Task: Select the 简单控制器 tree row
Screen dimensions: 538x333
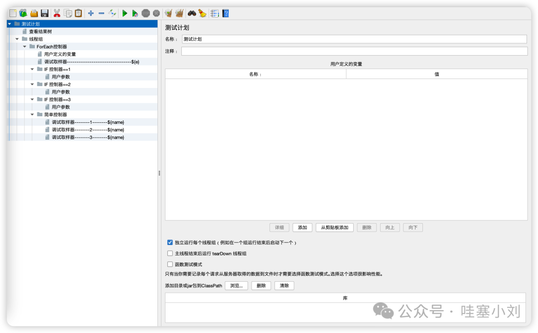Action: (x=82, y=114)
